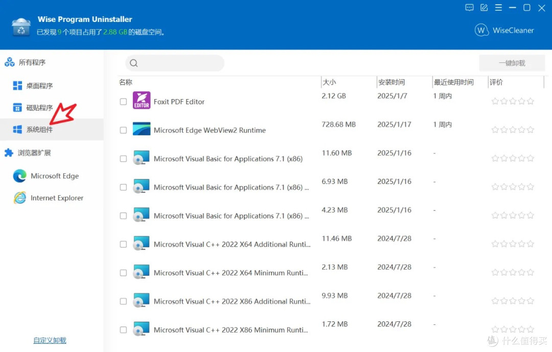552x352 pixels.
Task: Tick checkbox for 6.93 MB Visual Basic entry
Action: tap(123, 187)
